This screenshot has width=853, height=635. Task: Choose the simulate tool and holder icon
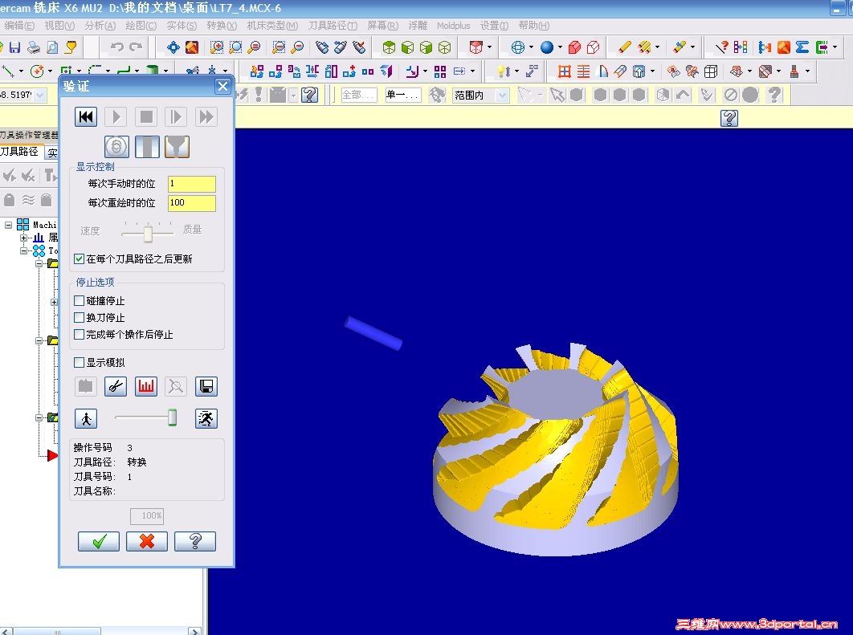click(177, 147)
